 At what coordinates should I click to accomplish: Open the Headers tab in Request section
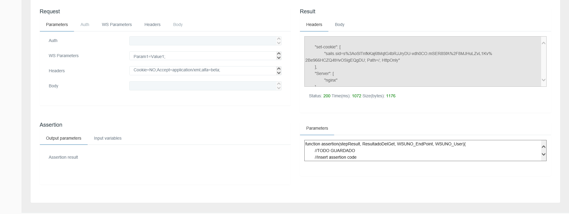[152, 24]
